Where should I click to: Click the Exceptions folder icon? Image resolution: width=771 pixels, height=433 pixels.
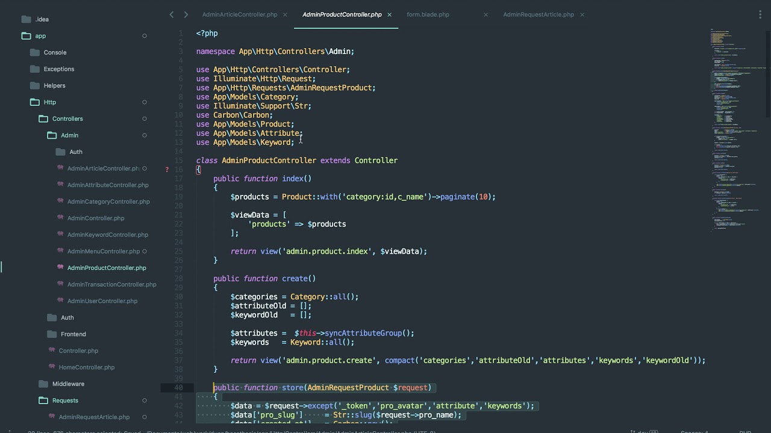(x=34, y=69)
